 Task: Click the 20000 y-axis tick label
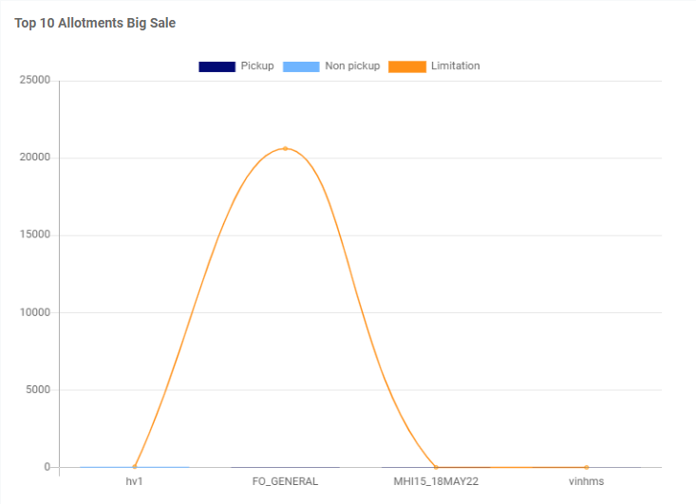[35, 158]
